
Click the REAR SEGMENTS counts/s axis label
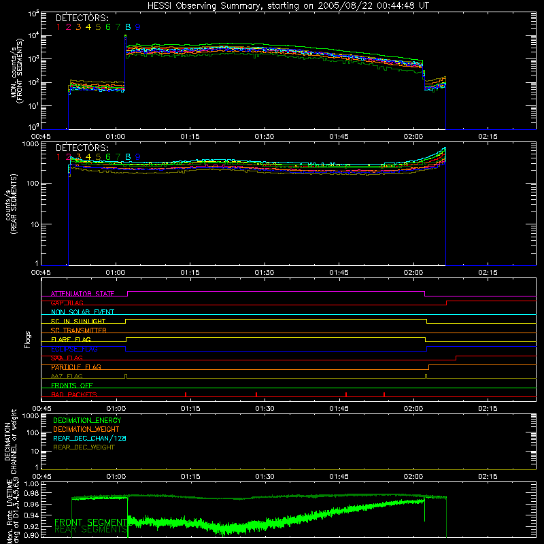11,204
